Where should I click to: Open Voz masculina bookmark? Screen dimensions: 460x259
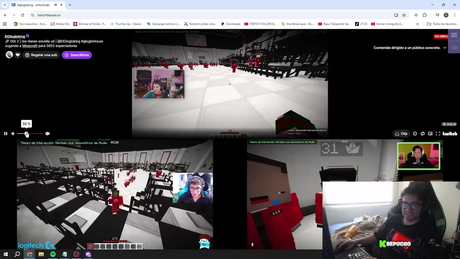coord(30,24)
